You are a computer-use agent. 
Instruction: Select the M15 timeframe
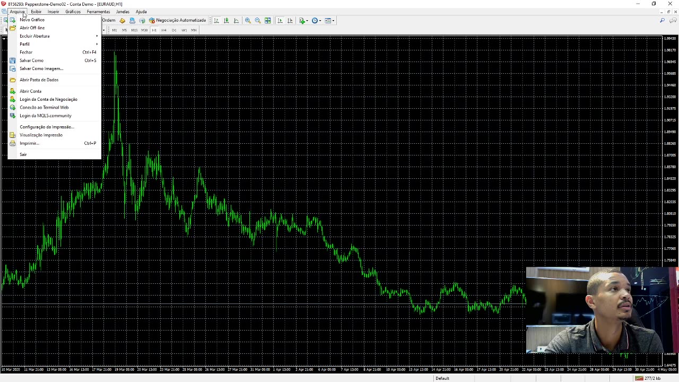click(134, 30)
